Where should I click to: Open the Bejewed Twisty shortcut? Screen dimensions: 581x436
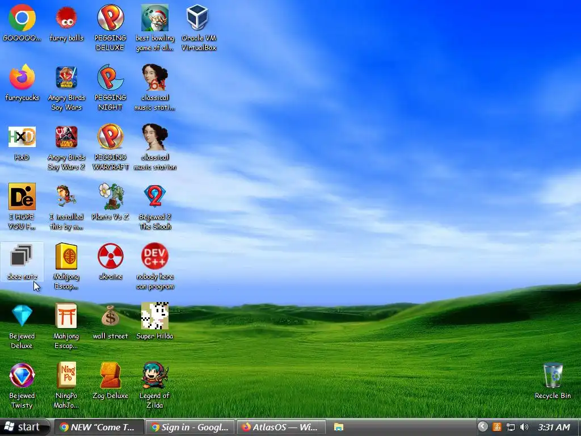(22, 375)
